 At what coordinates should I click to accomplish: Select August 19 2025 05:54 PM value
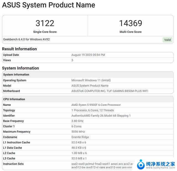88,55
